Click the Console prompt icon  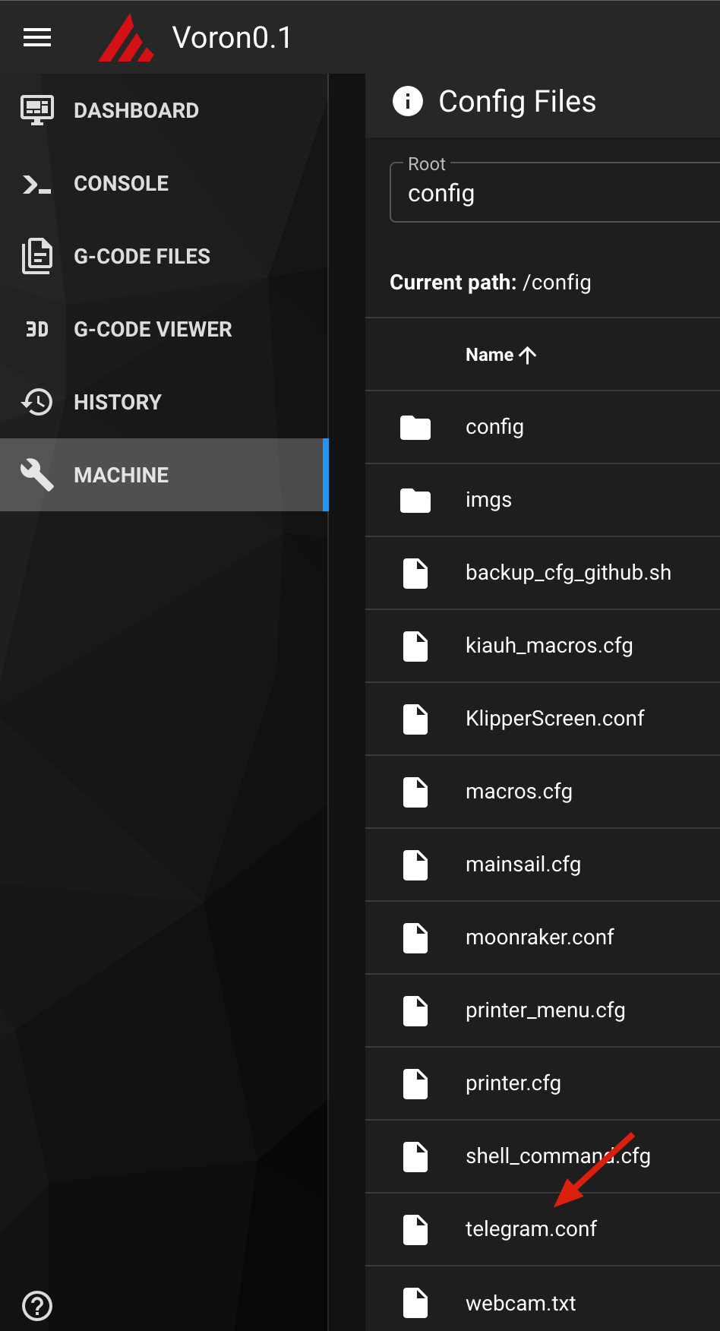pos(37,184)
